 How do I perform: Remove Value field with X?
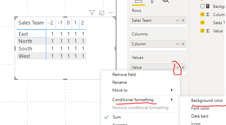click(x=183, y=67)
